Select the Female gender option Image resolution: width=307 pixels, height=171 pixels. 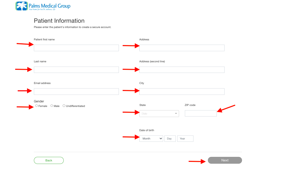click(37, 106)
